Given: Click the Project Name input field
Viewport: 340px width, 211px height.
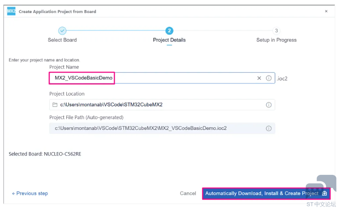Looking at the screenshot, I should 162,78.
